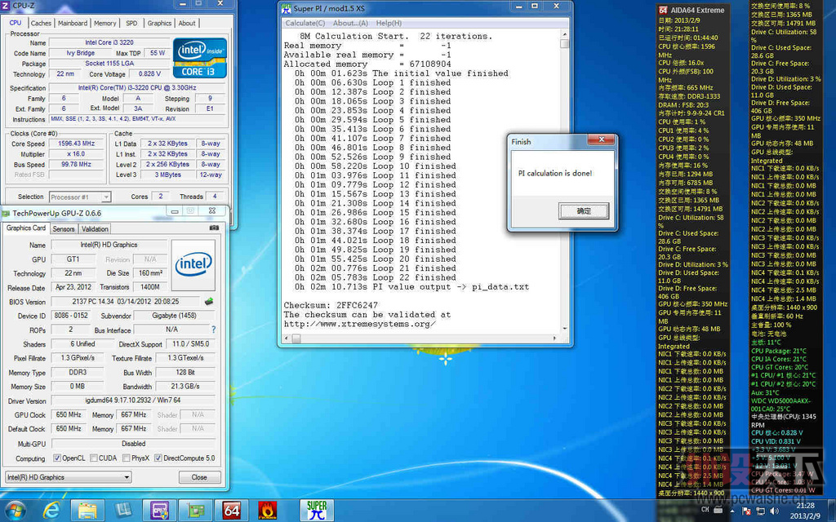Toggle the PhysX checkbox in GPU-Z
The image size is (836, 522).
tap(127, 458)
